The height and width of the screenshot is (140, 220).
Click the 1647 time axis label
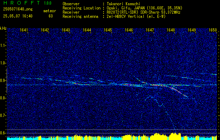coord(150,30)
